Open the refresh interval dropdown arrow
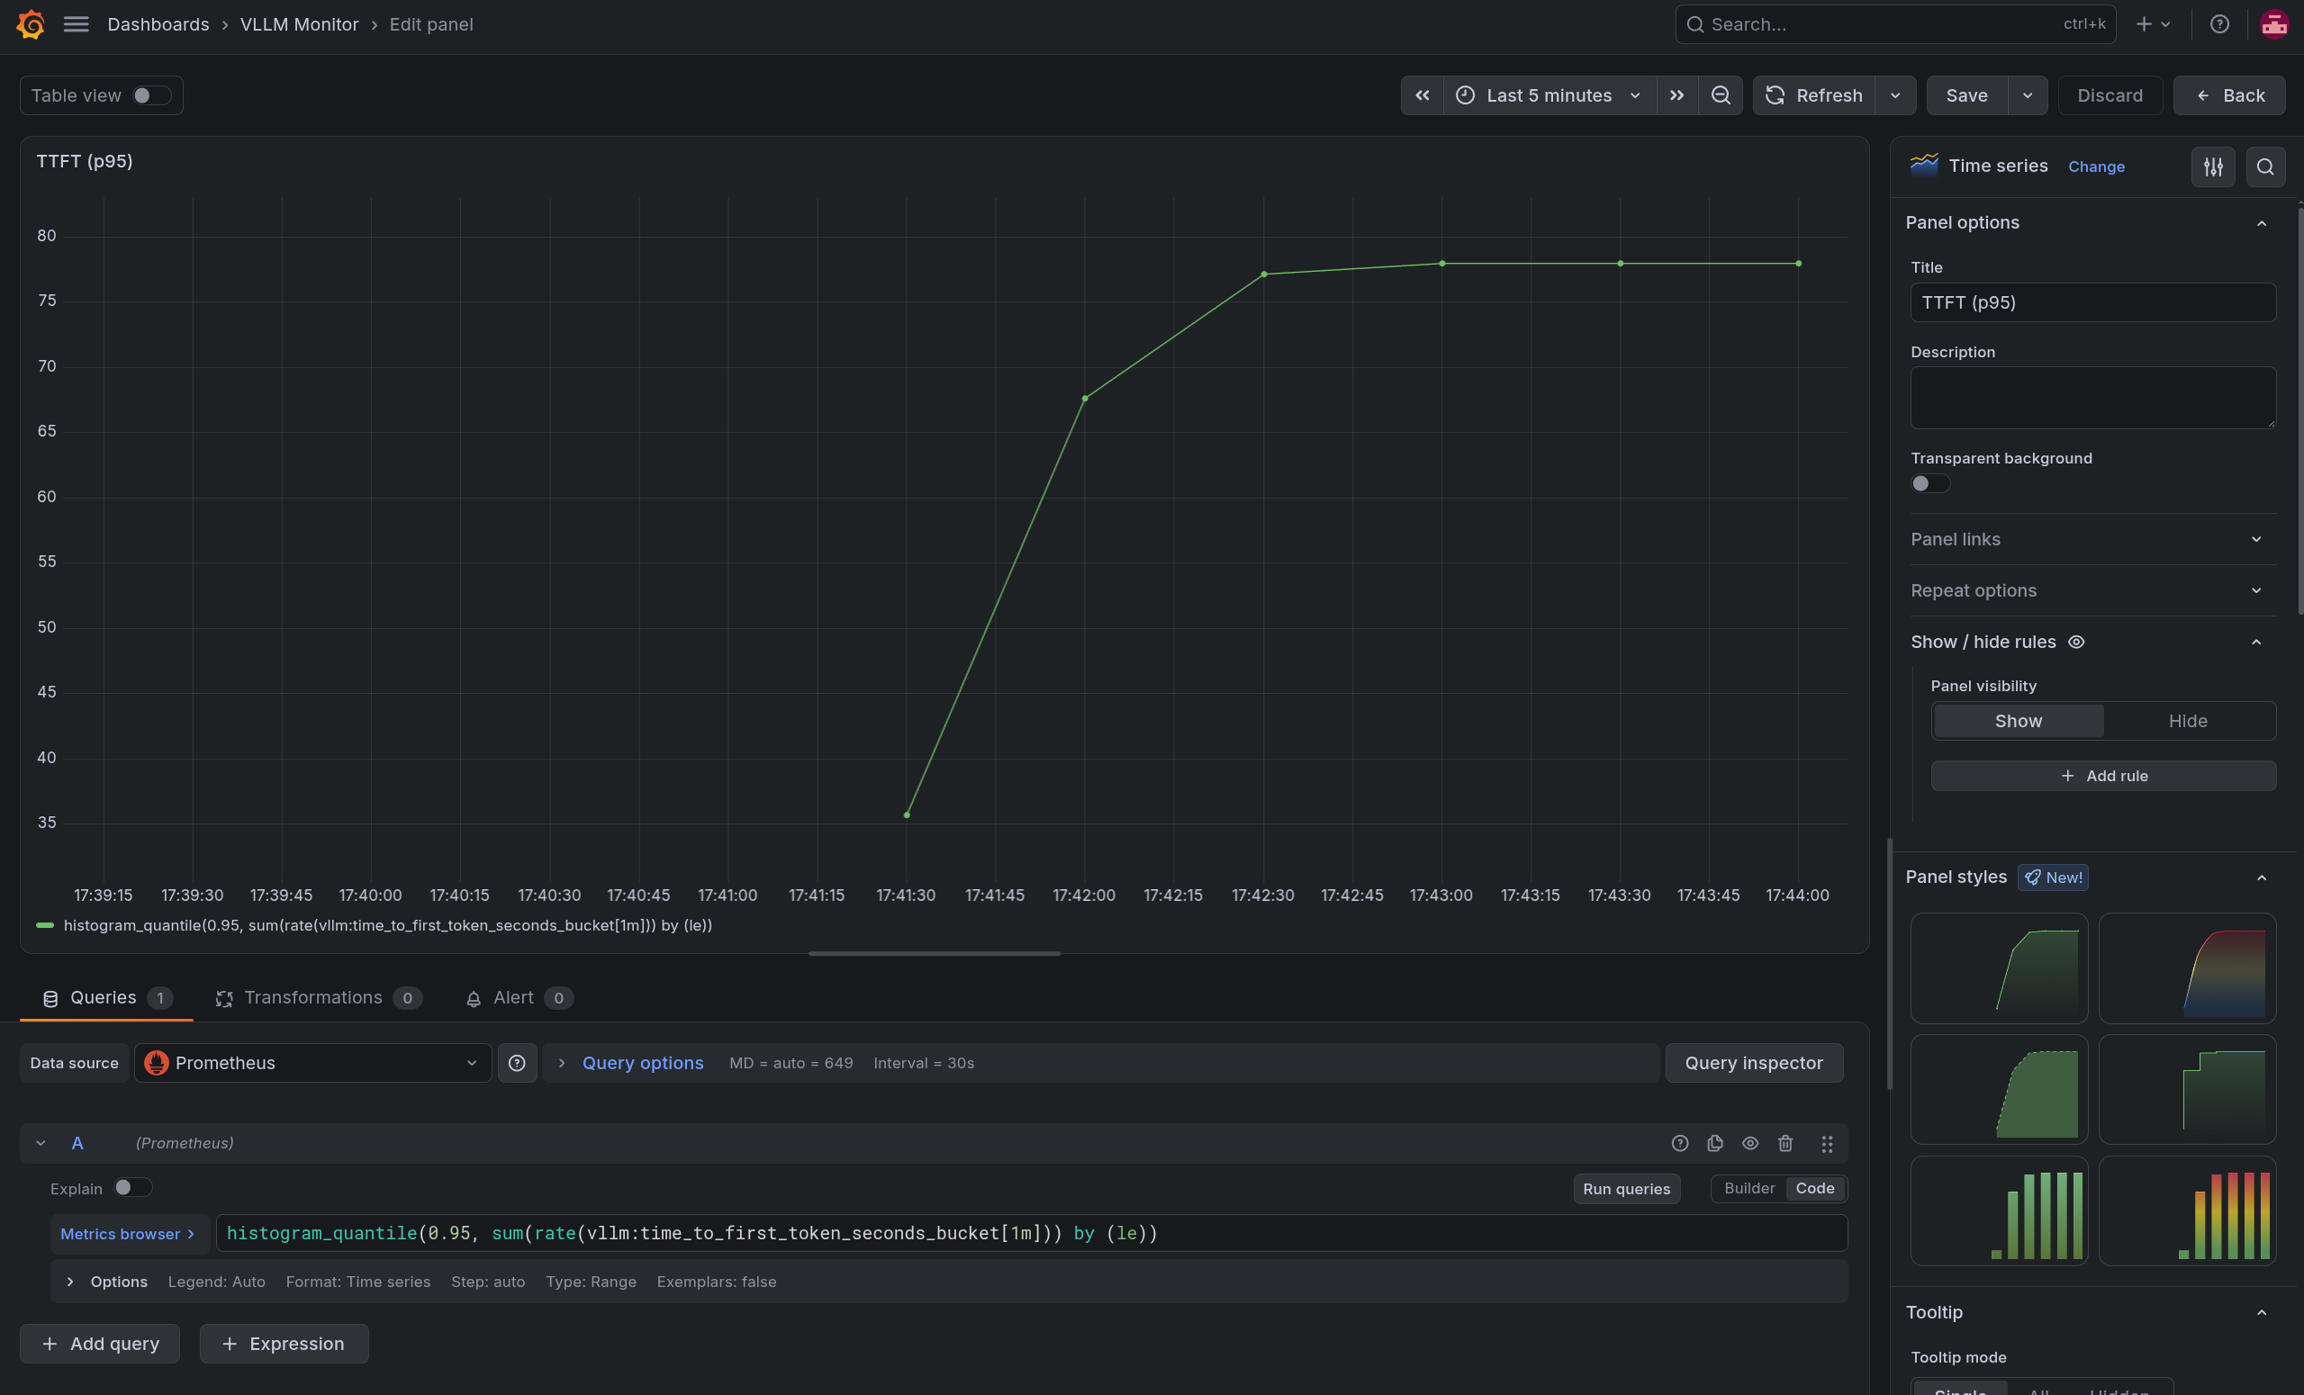 [1894, 95]
